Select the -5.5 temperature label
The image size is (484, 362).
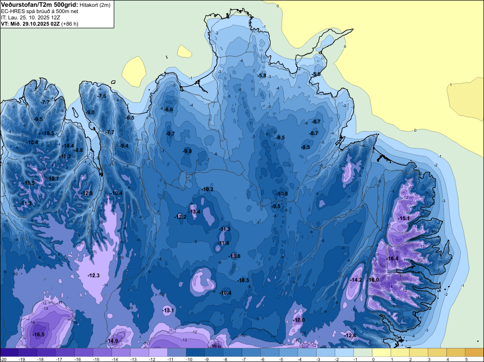(x=316, y=75)
